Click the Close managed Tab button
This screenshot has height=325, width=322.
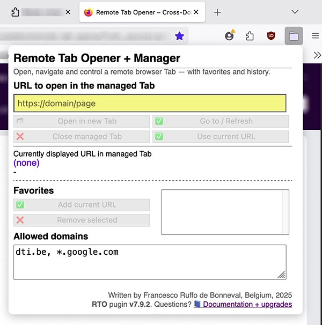[x=82, y=137]
